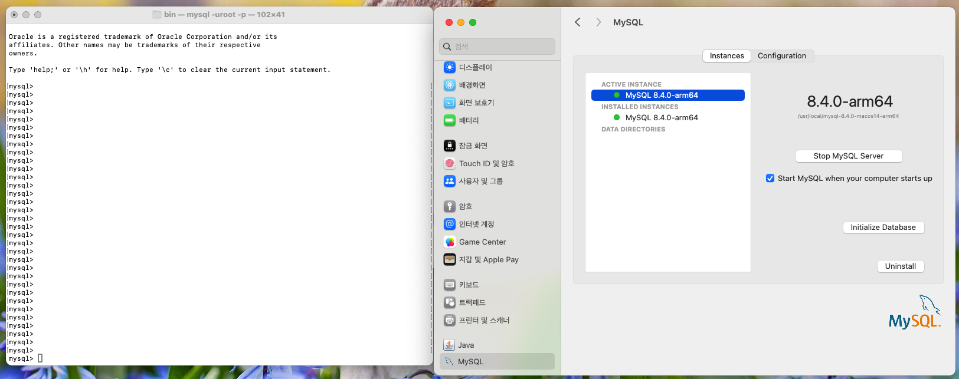Click the INSTALLED INSTANCES heading
959x379 pixels.
[x=640, y=107]
